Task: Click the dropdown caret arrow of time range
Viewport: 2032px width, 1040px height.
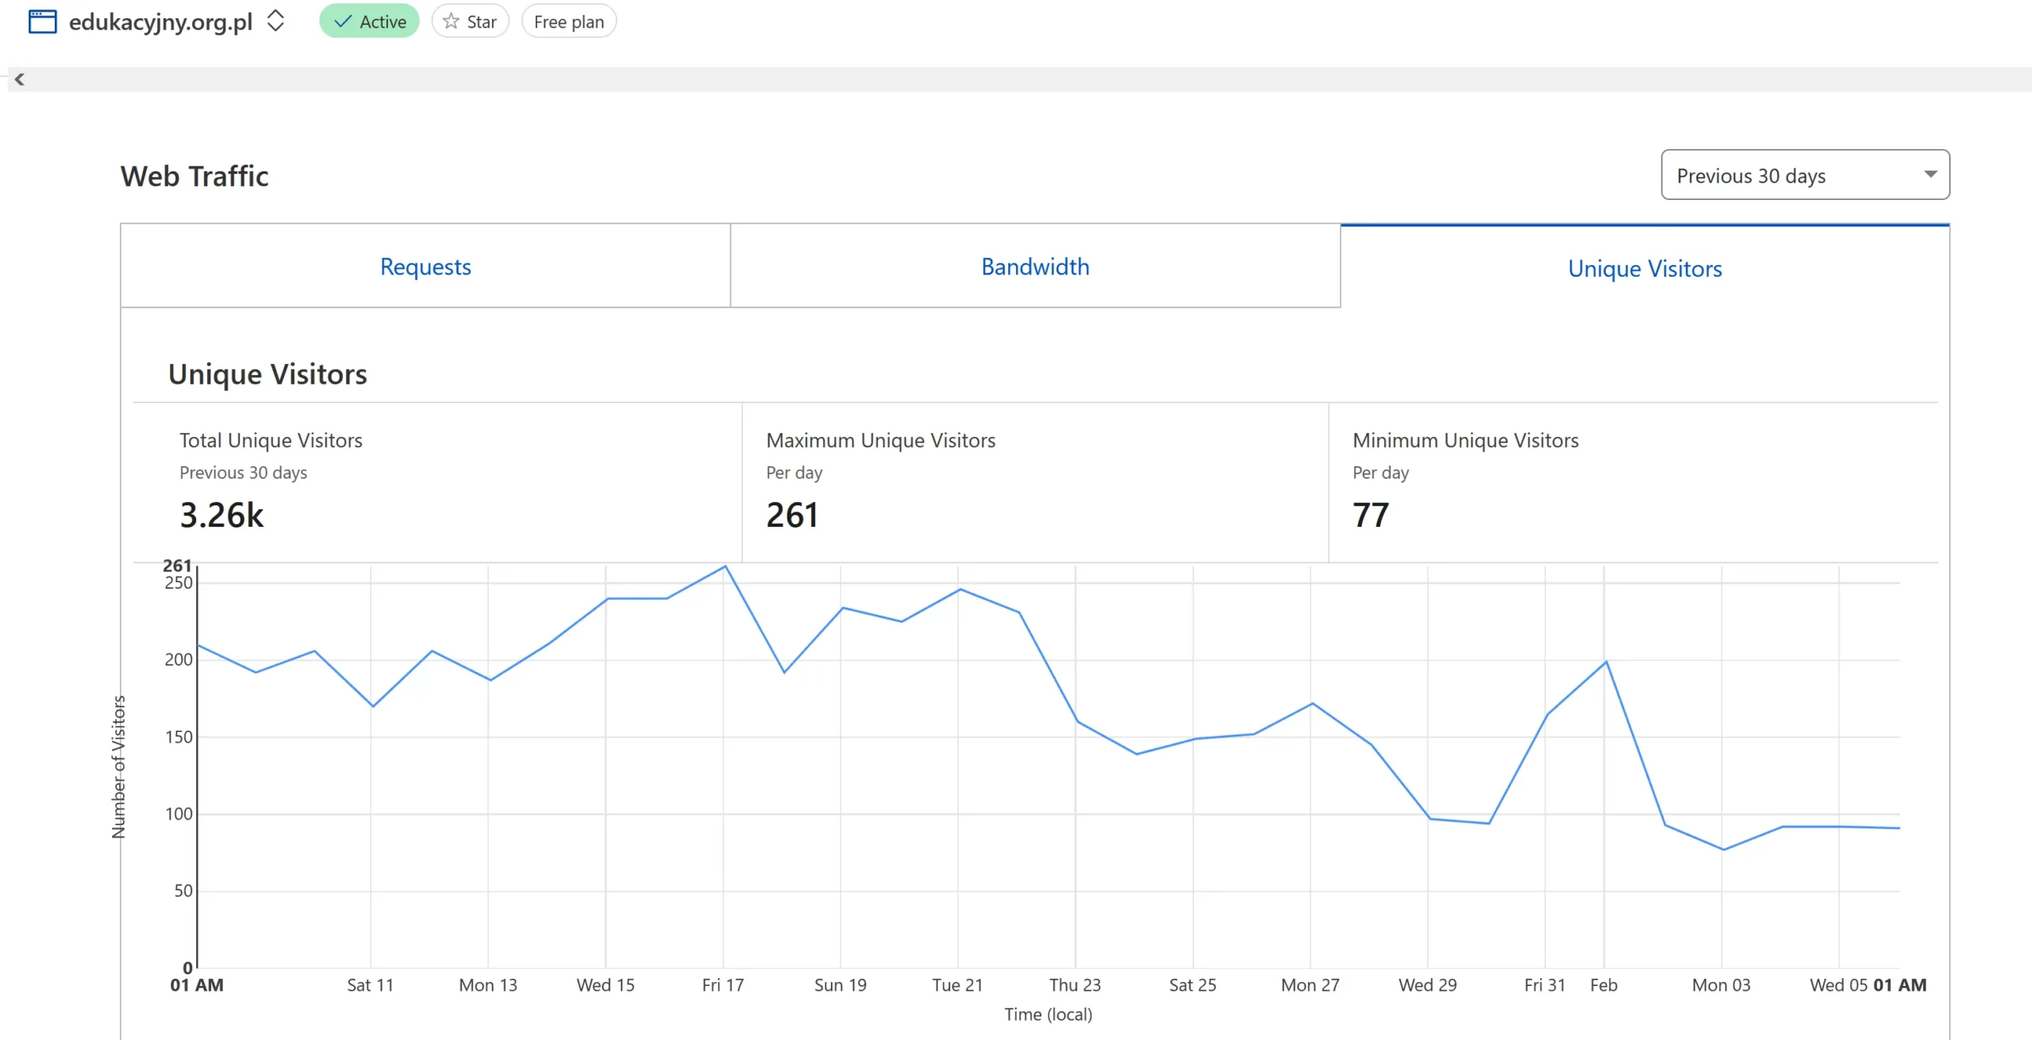Action: pyautogui.click(x=1930, y=175)
